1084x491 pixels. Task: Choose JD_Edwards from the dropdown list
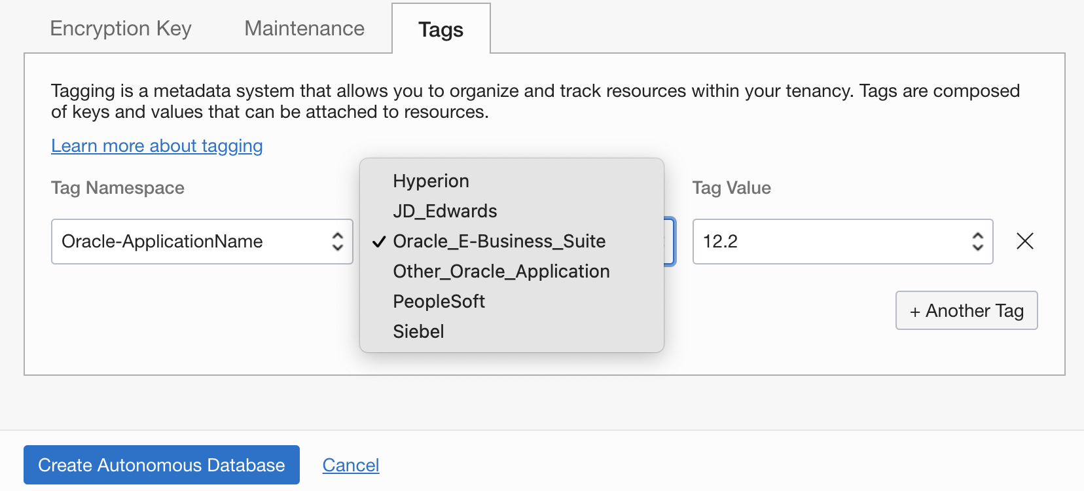(x=512, y=211)
